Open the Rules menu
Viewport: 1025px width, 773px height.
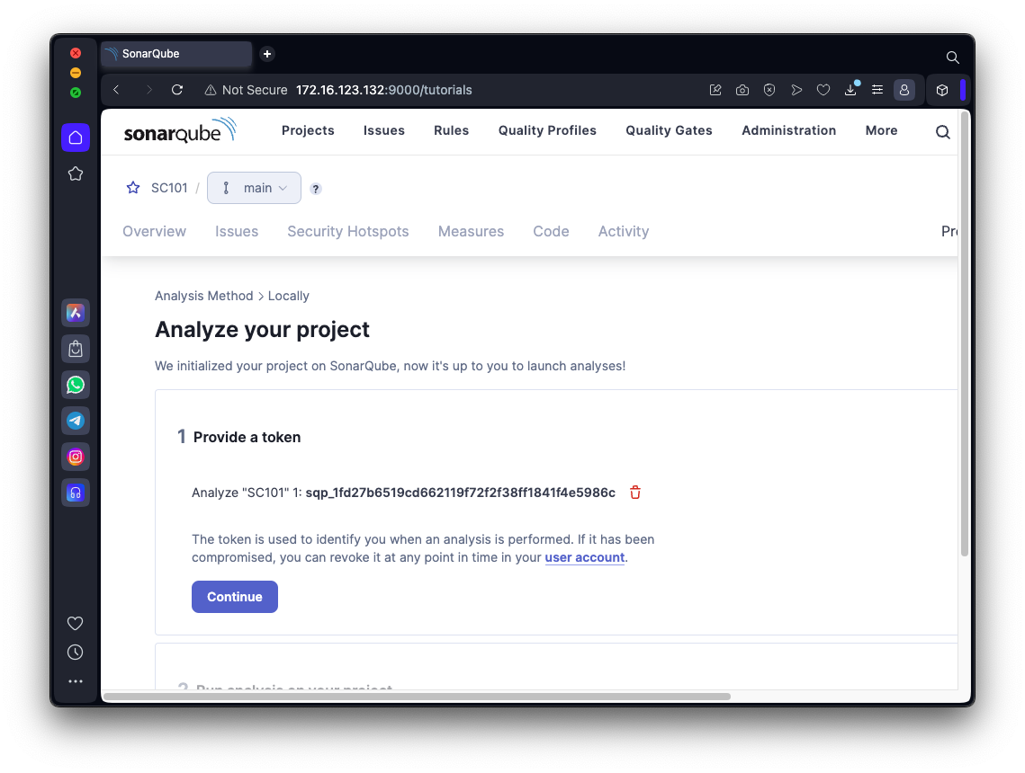451,130
